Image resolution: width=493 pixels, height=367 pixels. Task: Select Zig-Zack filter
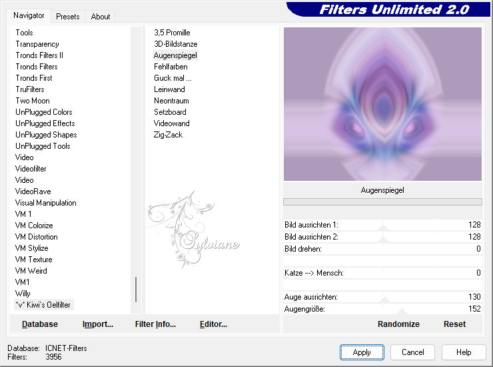click(x=168, y=135)
